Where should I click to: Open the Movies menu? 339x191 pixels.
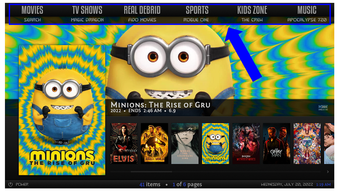[32, 10]
